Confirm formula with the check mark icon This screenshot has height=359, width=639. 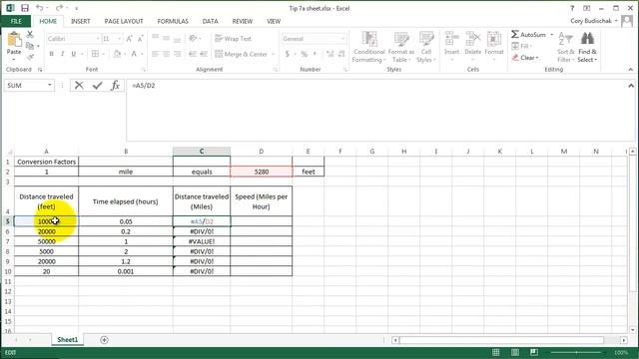[x=97, y=85]
